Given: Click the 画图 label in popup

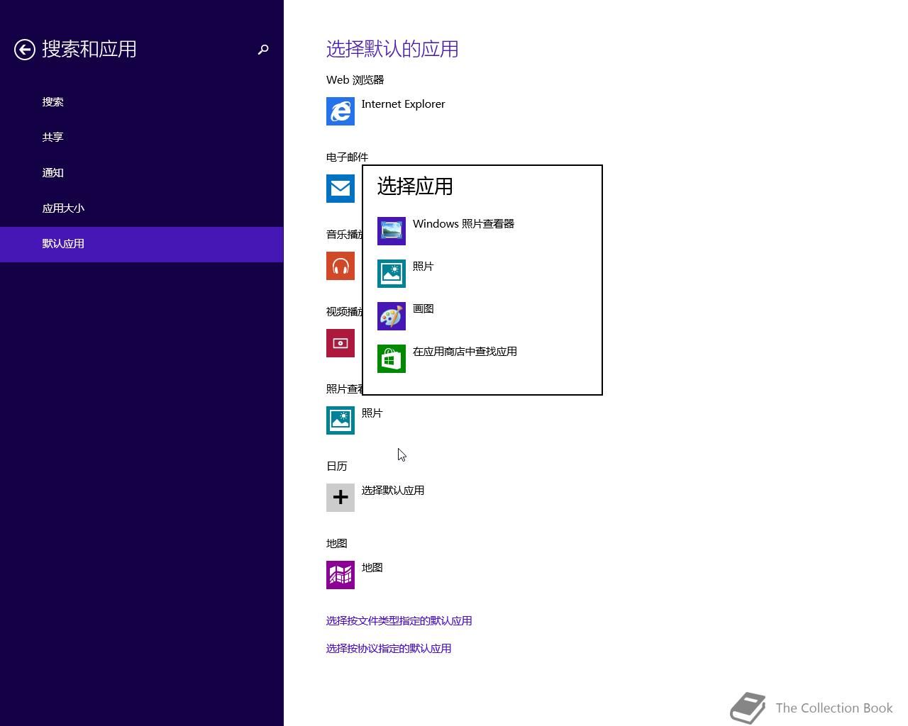Looking at the screenshot, I should pos(423,309).
